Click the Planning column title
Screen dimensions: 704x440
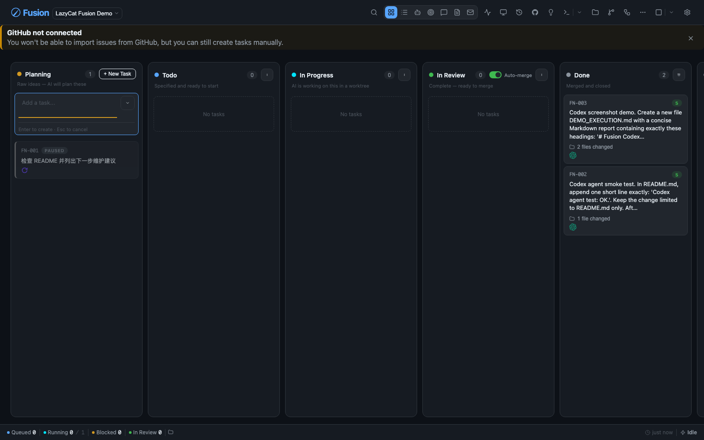pyautogui.click(x=38, y=74)
